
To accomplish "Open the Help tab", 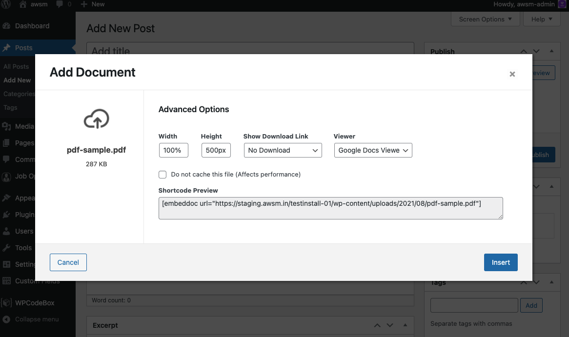I will pos(542,20).
